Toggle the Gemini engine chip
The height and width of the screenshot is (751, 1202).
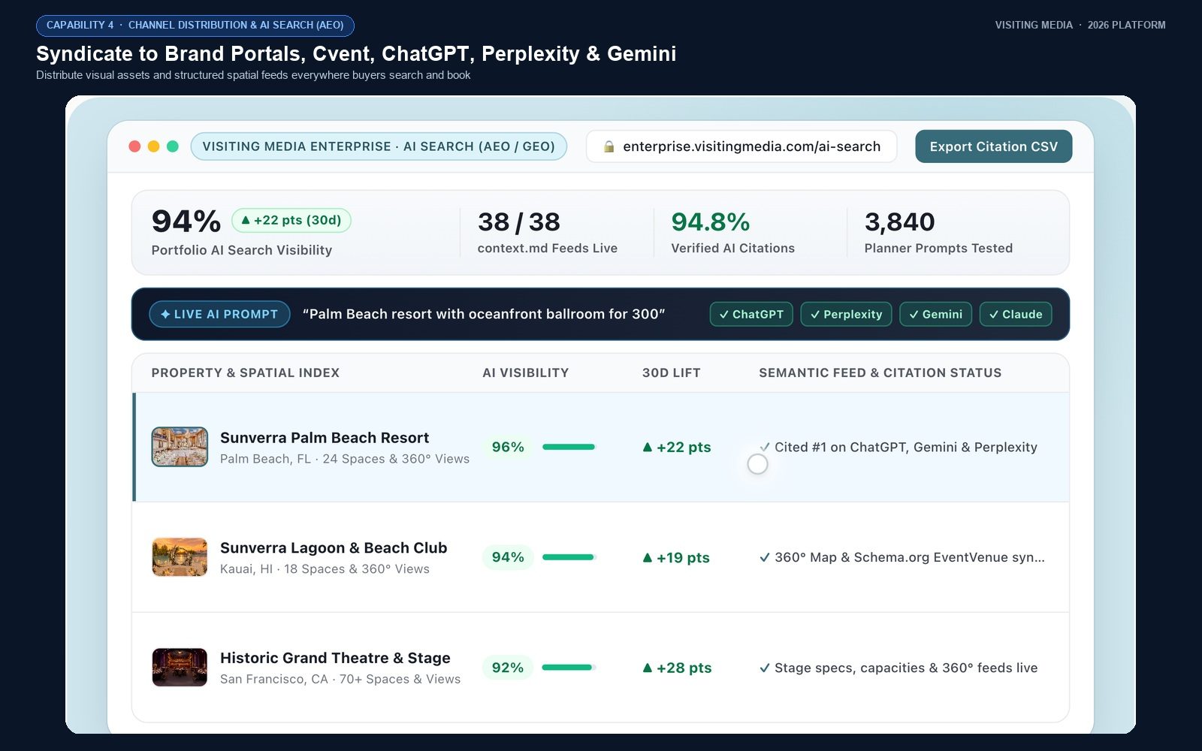935,314
